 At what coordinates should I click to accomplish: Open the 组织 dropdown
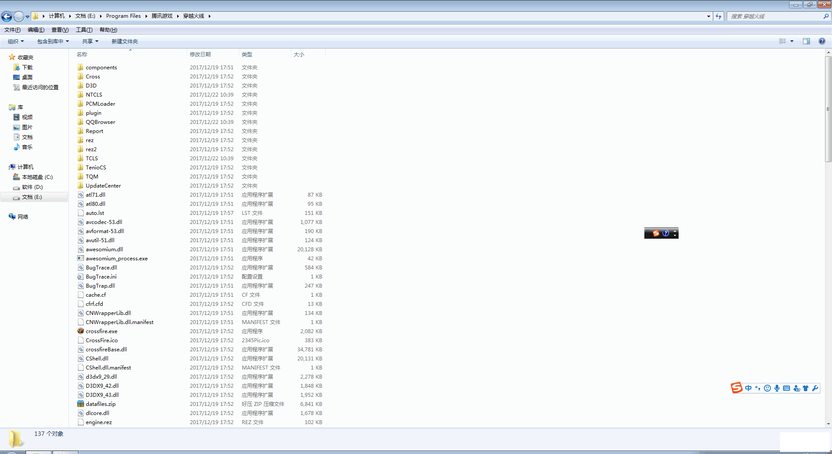(16, 41)
